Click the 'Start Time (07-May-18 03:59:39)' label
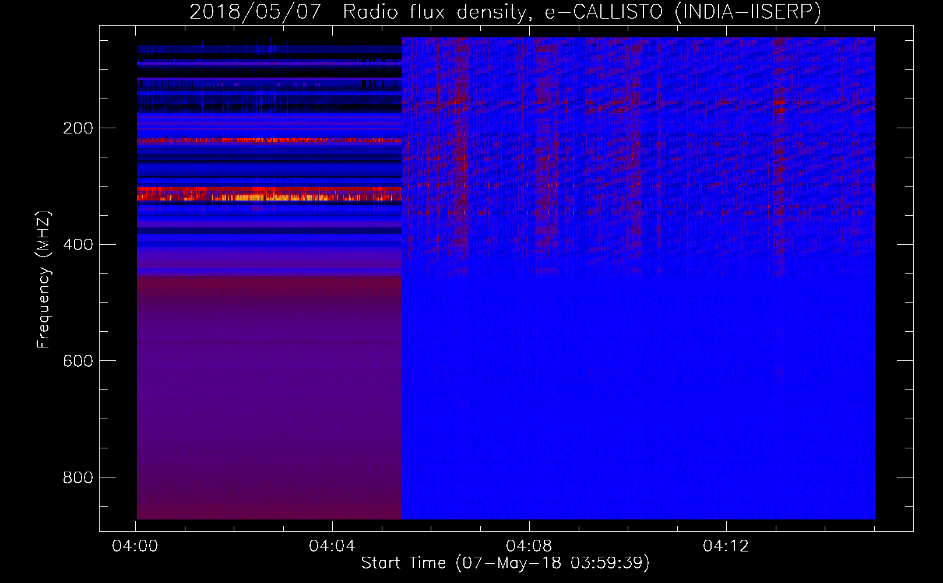The height and width of the screenshot is (583, 943). [505, 563]
